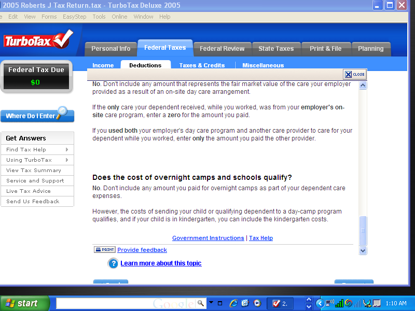415x311 pixels.
Task: Click the taskbar scroll-down arrow
Action: [309, 307]
